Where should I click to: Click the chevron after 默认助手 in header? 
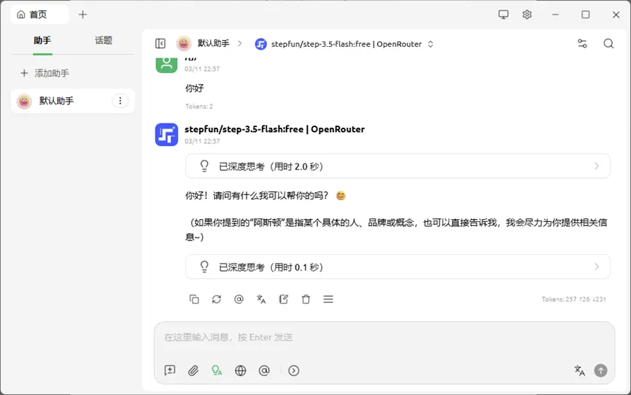point(240,44)
